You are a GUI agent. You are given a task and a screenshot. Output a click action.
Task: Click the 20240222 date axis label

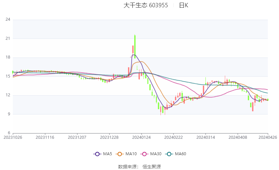[174, 137]
